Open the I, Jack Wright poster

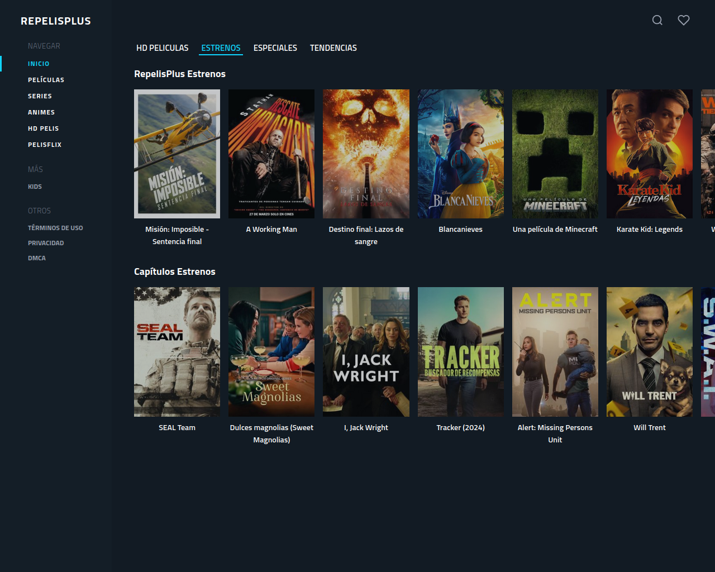366,352
